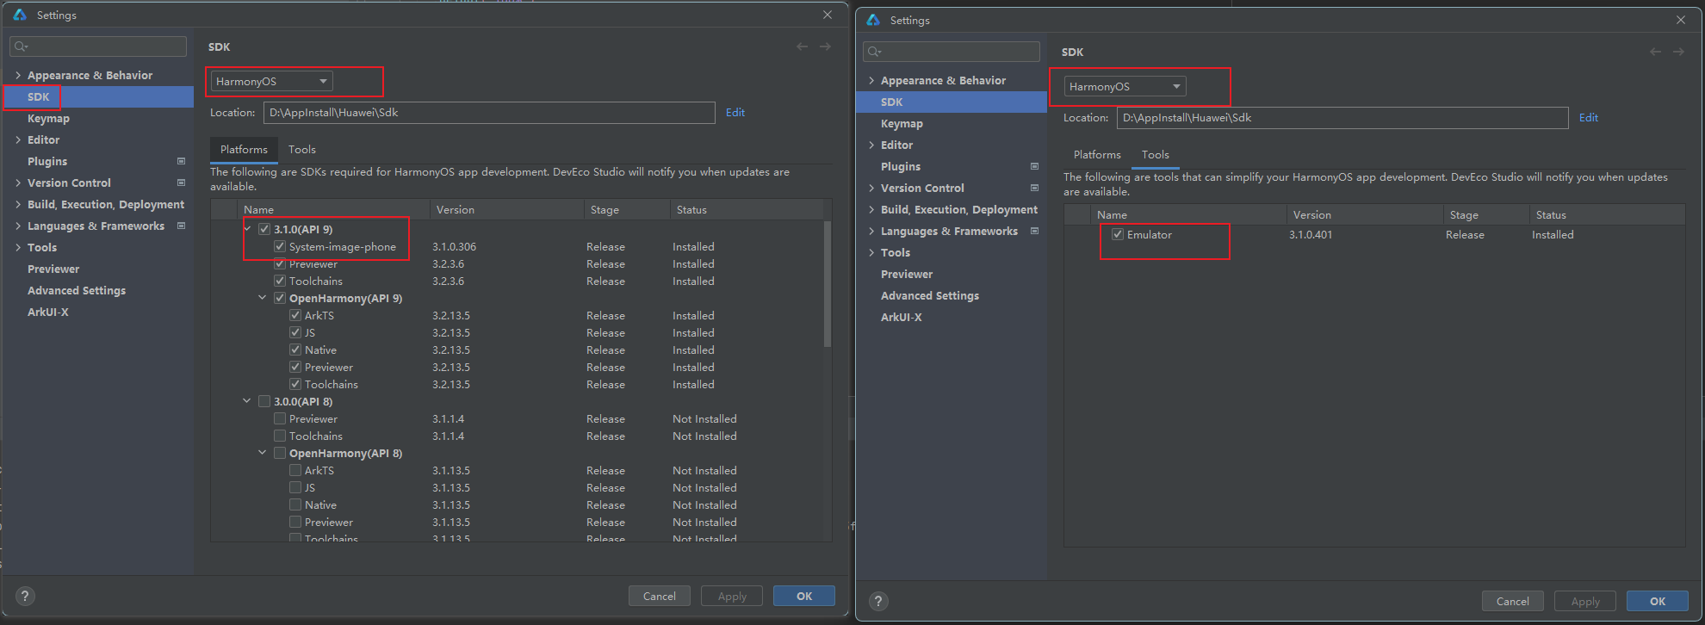The height and width of the screenshot is (625, 1705).
Task: Click Cancel in left Settings window
Action: [660, 596]
